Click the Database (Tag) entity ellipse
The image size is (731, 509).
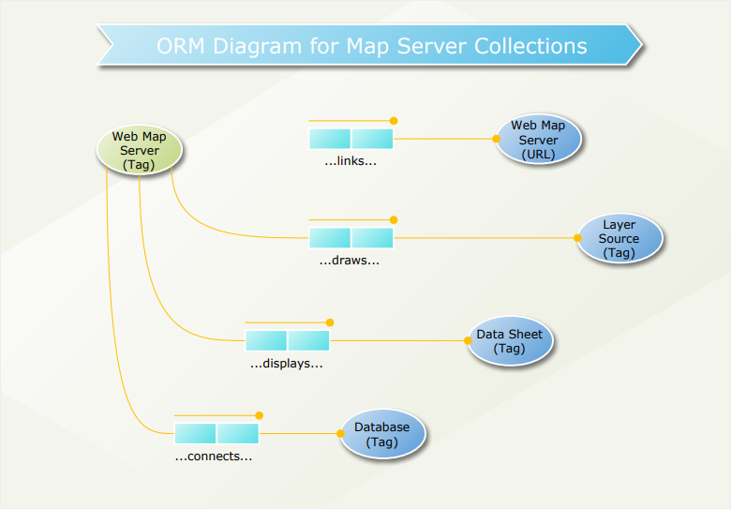tap(382, 434)
